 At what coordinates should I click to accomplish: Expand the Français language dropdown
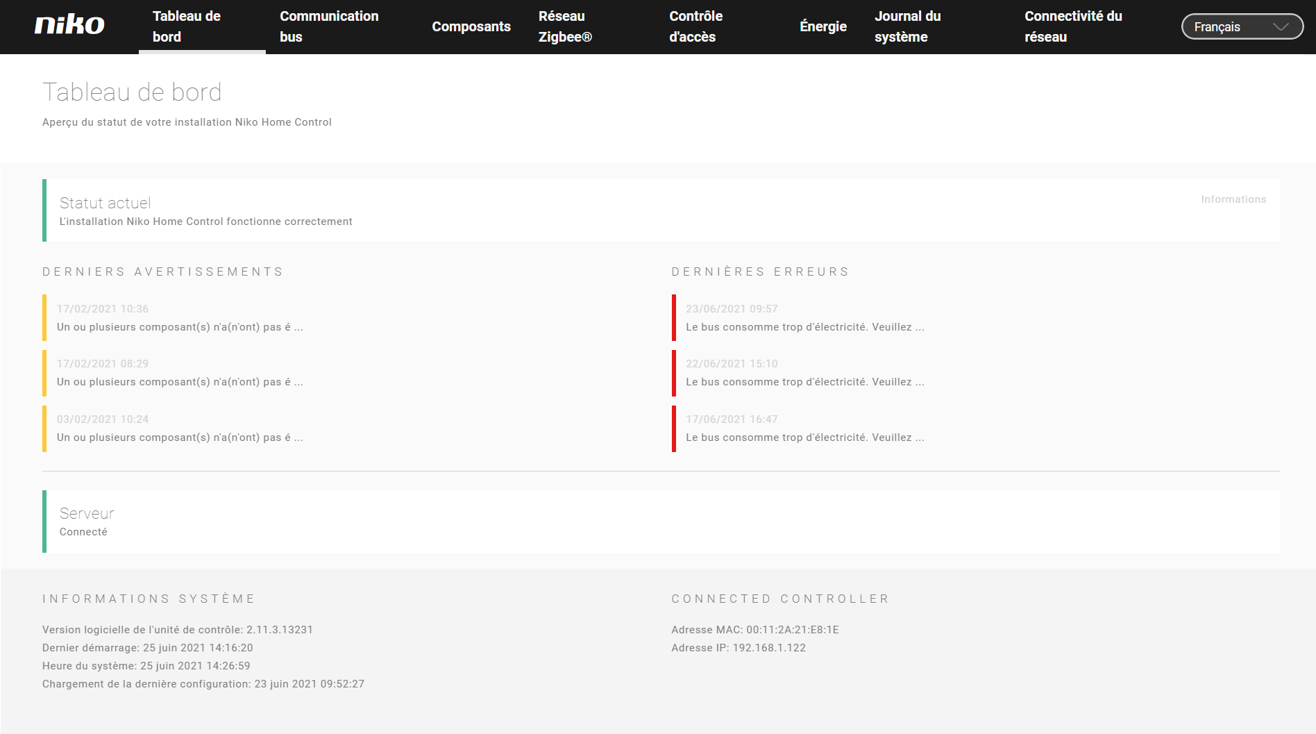click(x=1242, y=26)
